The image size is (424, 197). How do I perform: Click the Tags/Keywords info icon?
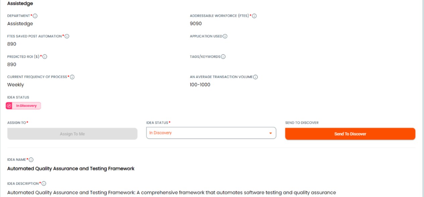[223, 57]
